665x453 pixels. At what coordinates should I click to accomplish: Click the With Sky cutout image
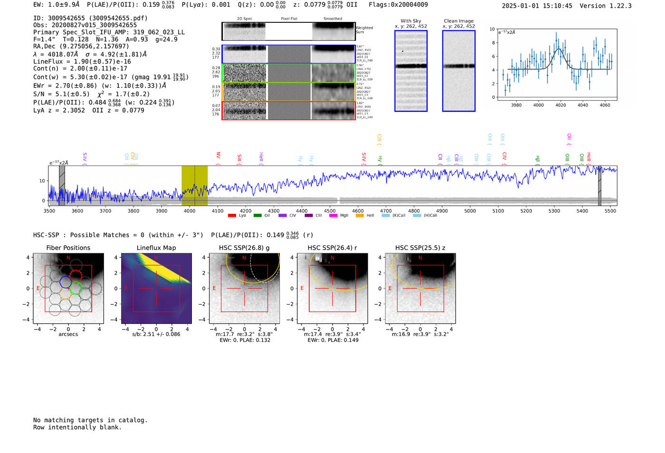coord(411,71)
